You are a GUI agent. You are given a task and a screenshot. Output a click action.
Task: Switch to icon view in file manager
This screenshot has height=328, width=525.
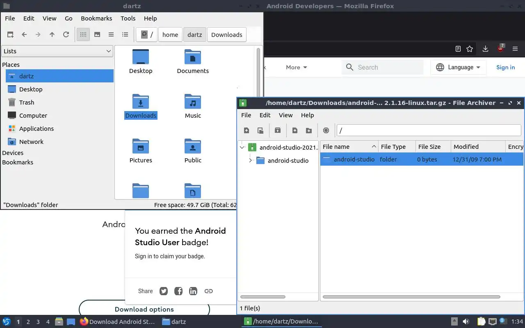point(83,35)
